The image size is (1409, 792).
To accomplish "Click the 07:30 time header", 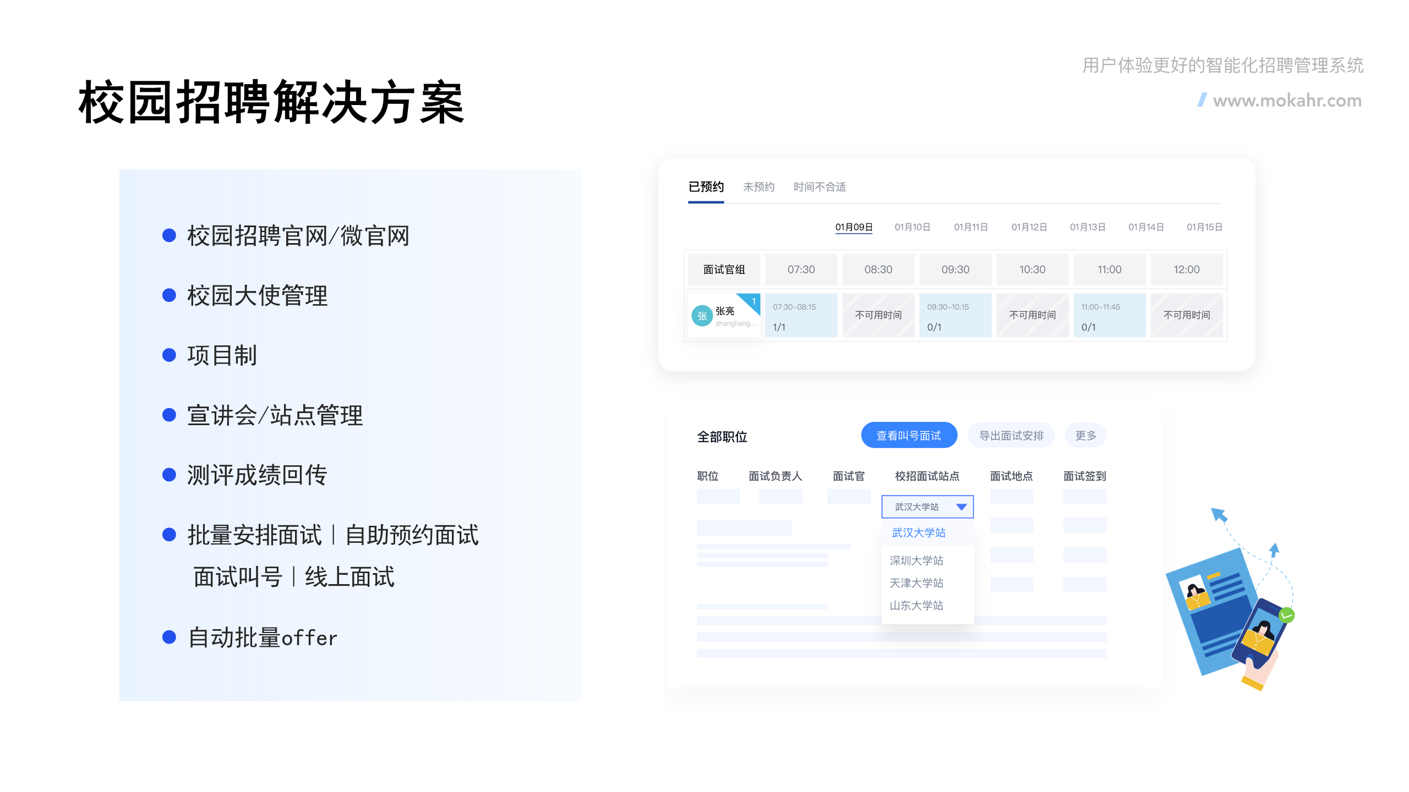I will pos(801,269).
